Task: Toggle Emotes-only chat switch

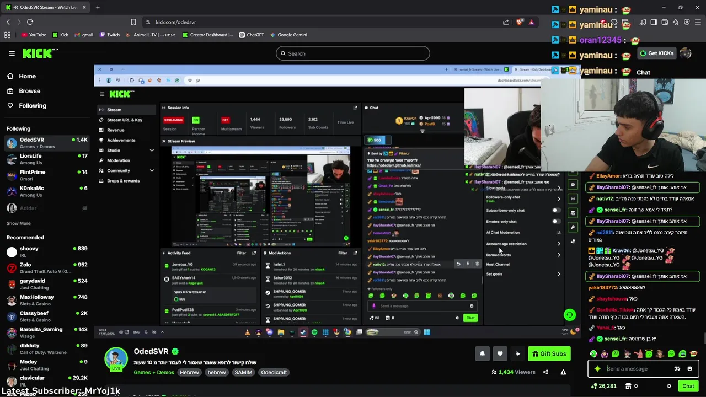Action: [556, 221]
